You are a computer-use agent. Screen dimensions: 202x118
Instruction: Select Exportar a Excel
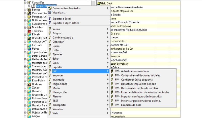coord(78,19)
